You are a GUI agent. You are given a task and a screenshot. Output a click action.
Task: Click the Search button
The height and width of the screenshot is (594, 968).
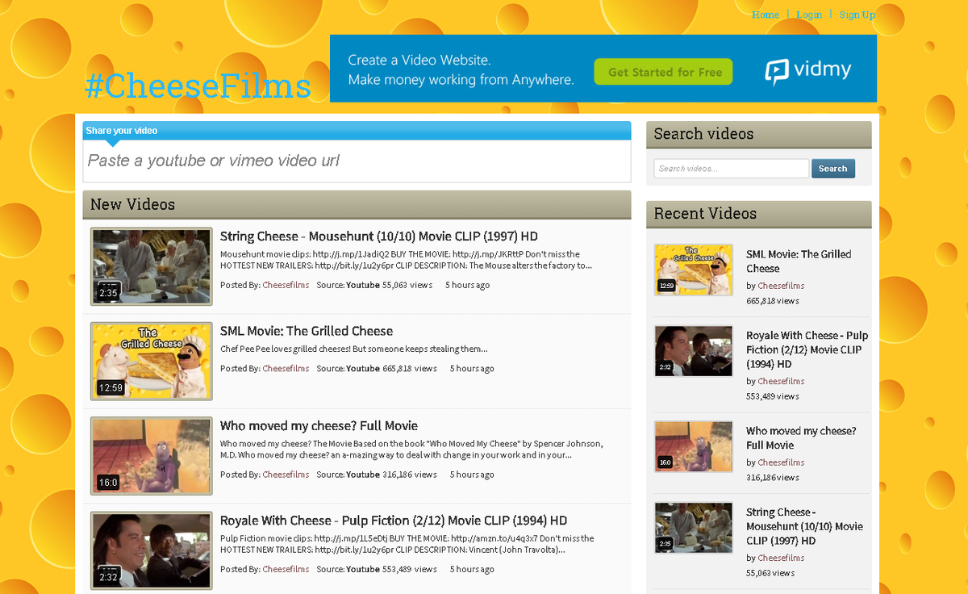pos(833,169)
